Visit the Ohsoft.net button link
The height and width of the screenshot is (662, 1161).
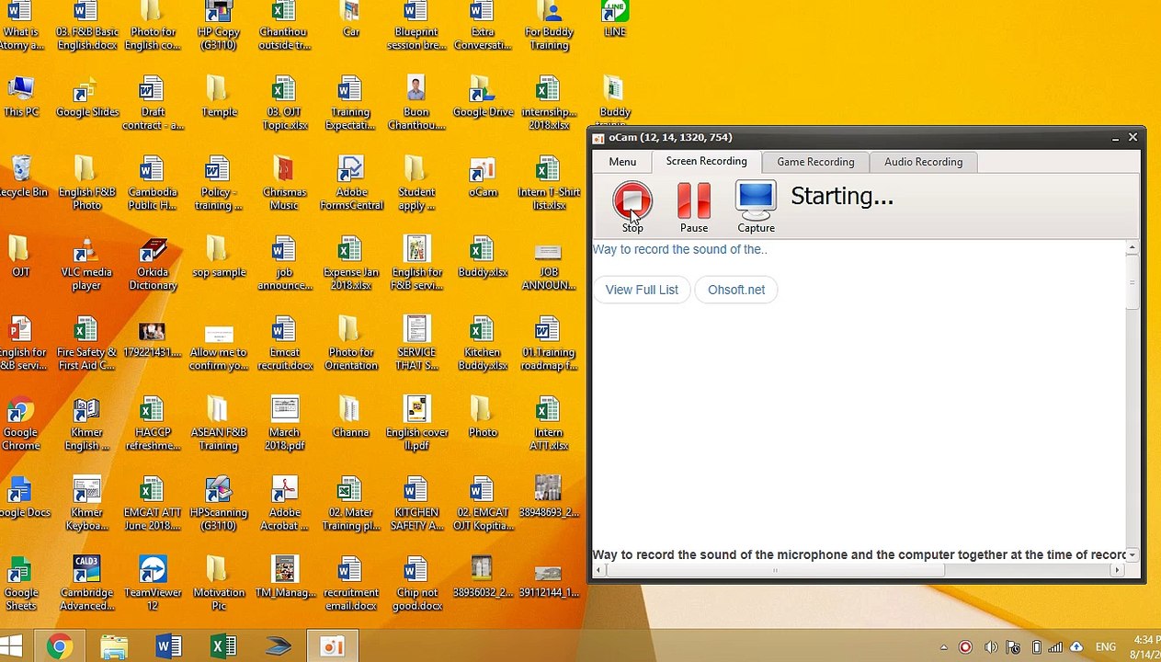click(736, 290)
